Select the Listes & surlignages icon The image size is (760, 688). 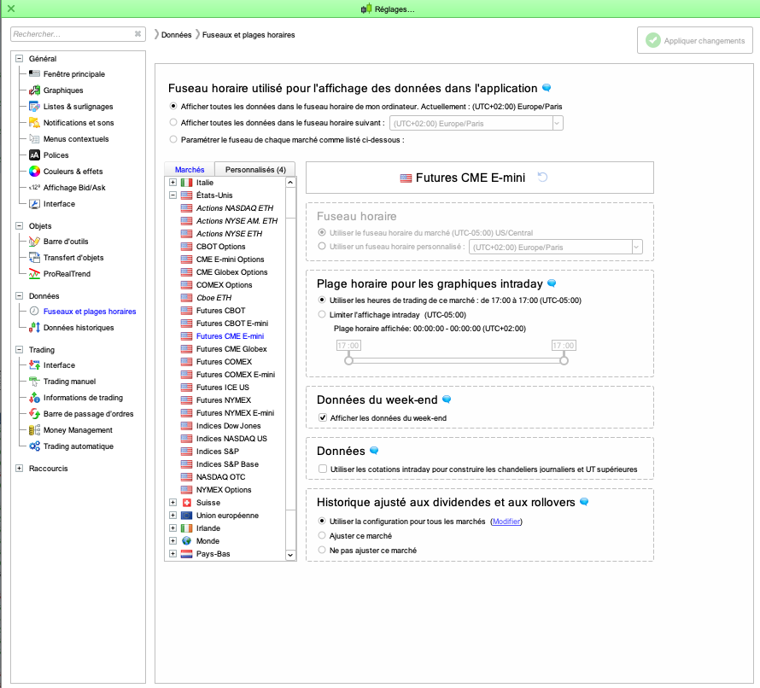(x=34, y=106)
